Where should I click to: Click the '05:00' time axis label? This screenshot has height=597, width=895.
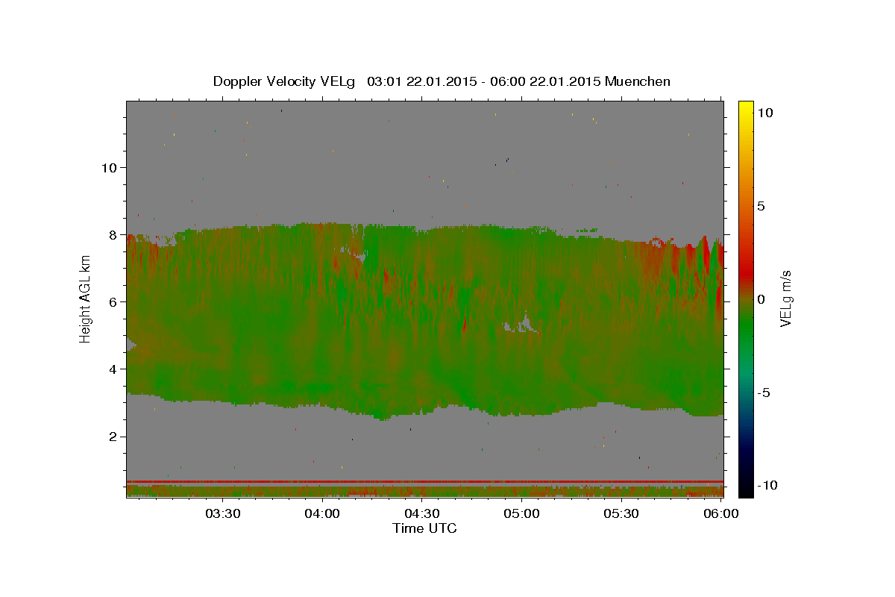521,513
